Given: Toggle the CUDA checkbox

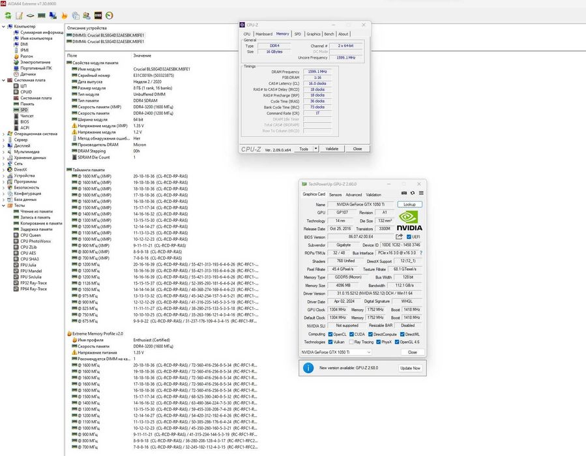Looking at the screenshot, I should coord(352,335).
